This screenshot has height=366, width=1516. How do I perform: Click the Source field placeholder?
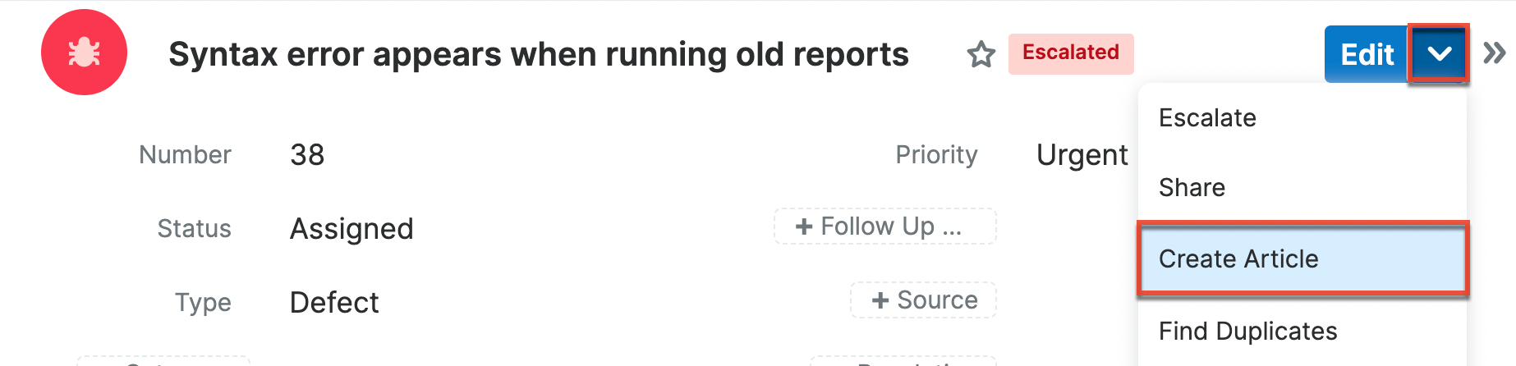923,300
